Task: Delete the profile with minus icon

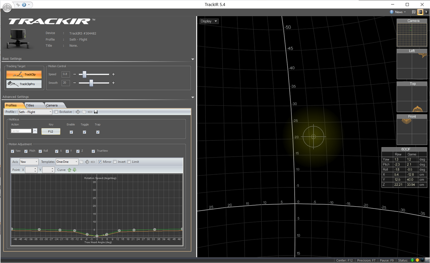Action: (x=90, y=112)
